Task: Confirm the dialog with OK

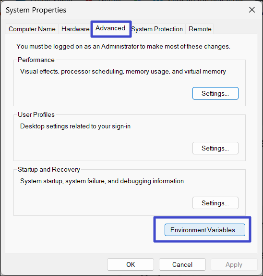Action: [131, 264]
